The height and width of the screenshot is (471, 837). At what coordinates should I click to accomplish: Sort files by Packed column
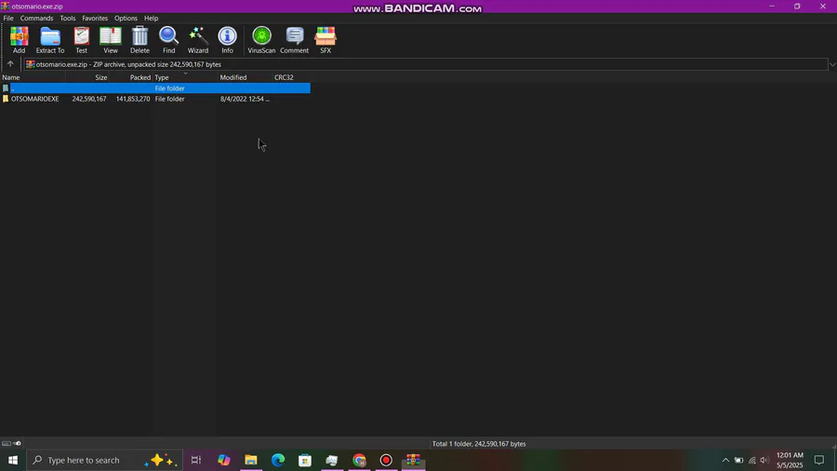point(131,77)
